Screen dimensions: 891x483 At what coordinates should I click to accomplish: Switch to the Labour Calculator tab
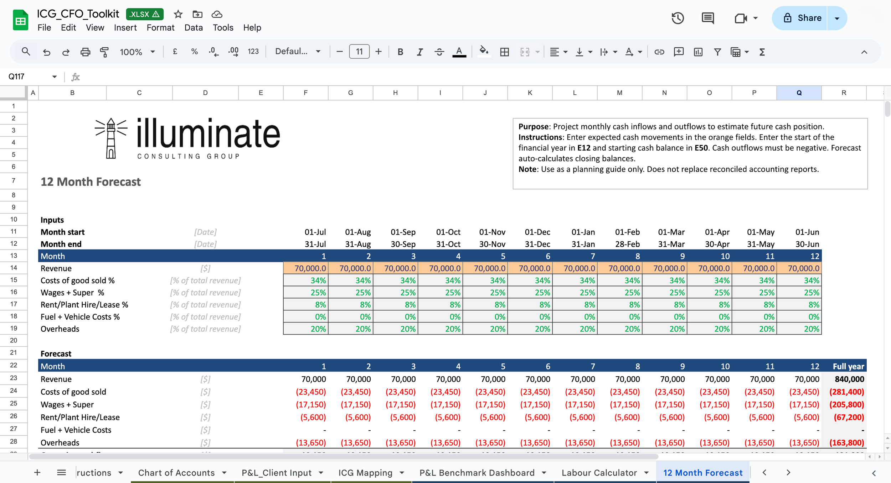(x=599, y=473)
